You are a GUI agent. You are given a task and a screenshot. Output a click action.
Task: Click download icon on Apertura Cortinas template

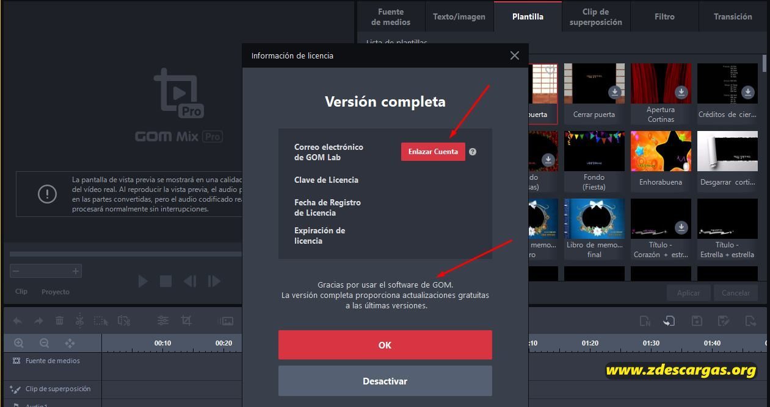(681, 92)
